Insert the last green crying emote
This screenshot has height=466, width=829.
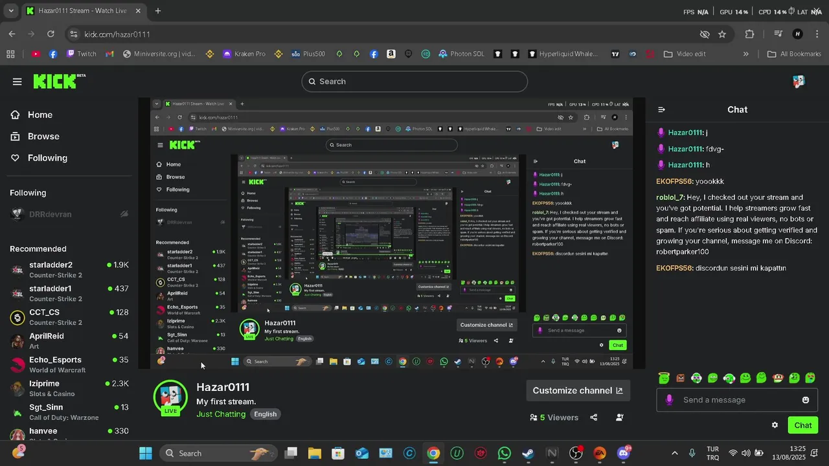[810, 378]
